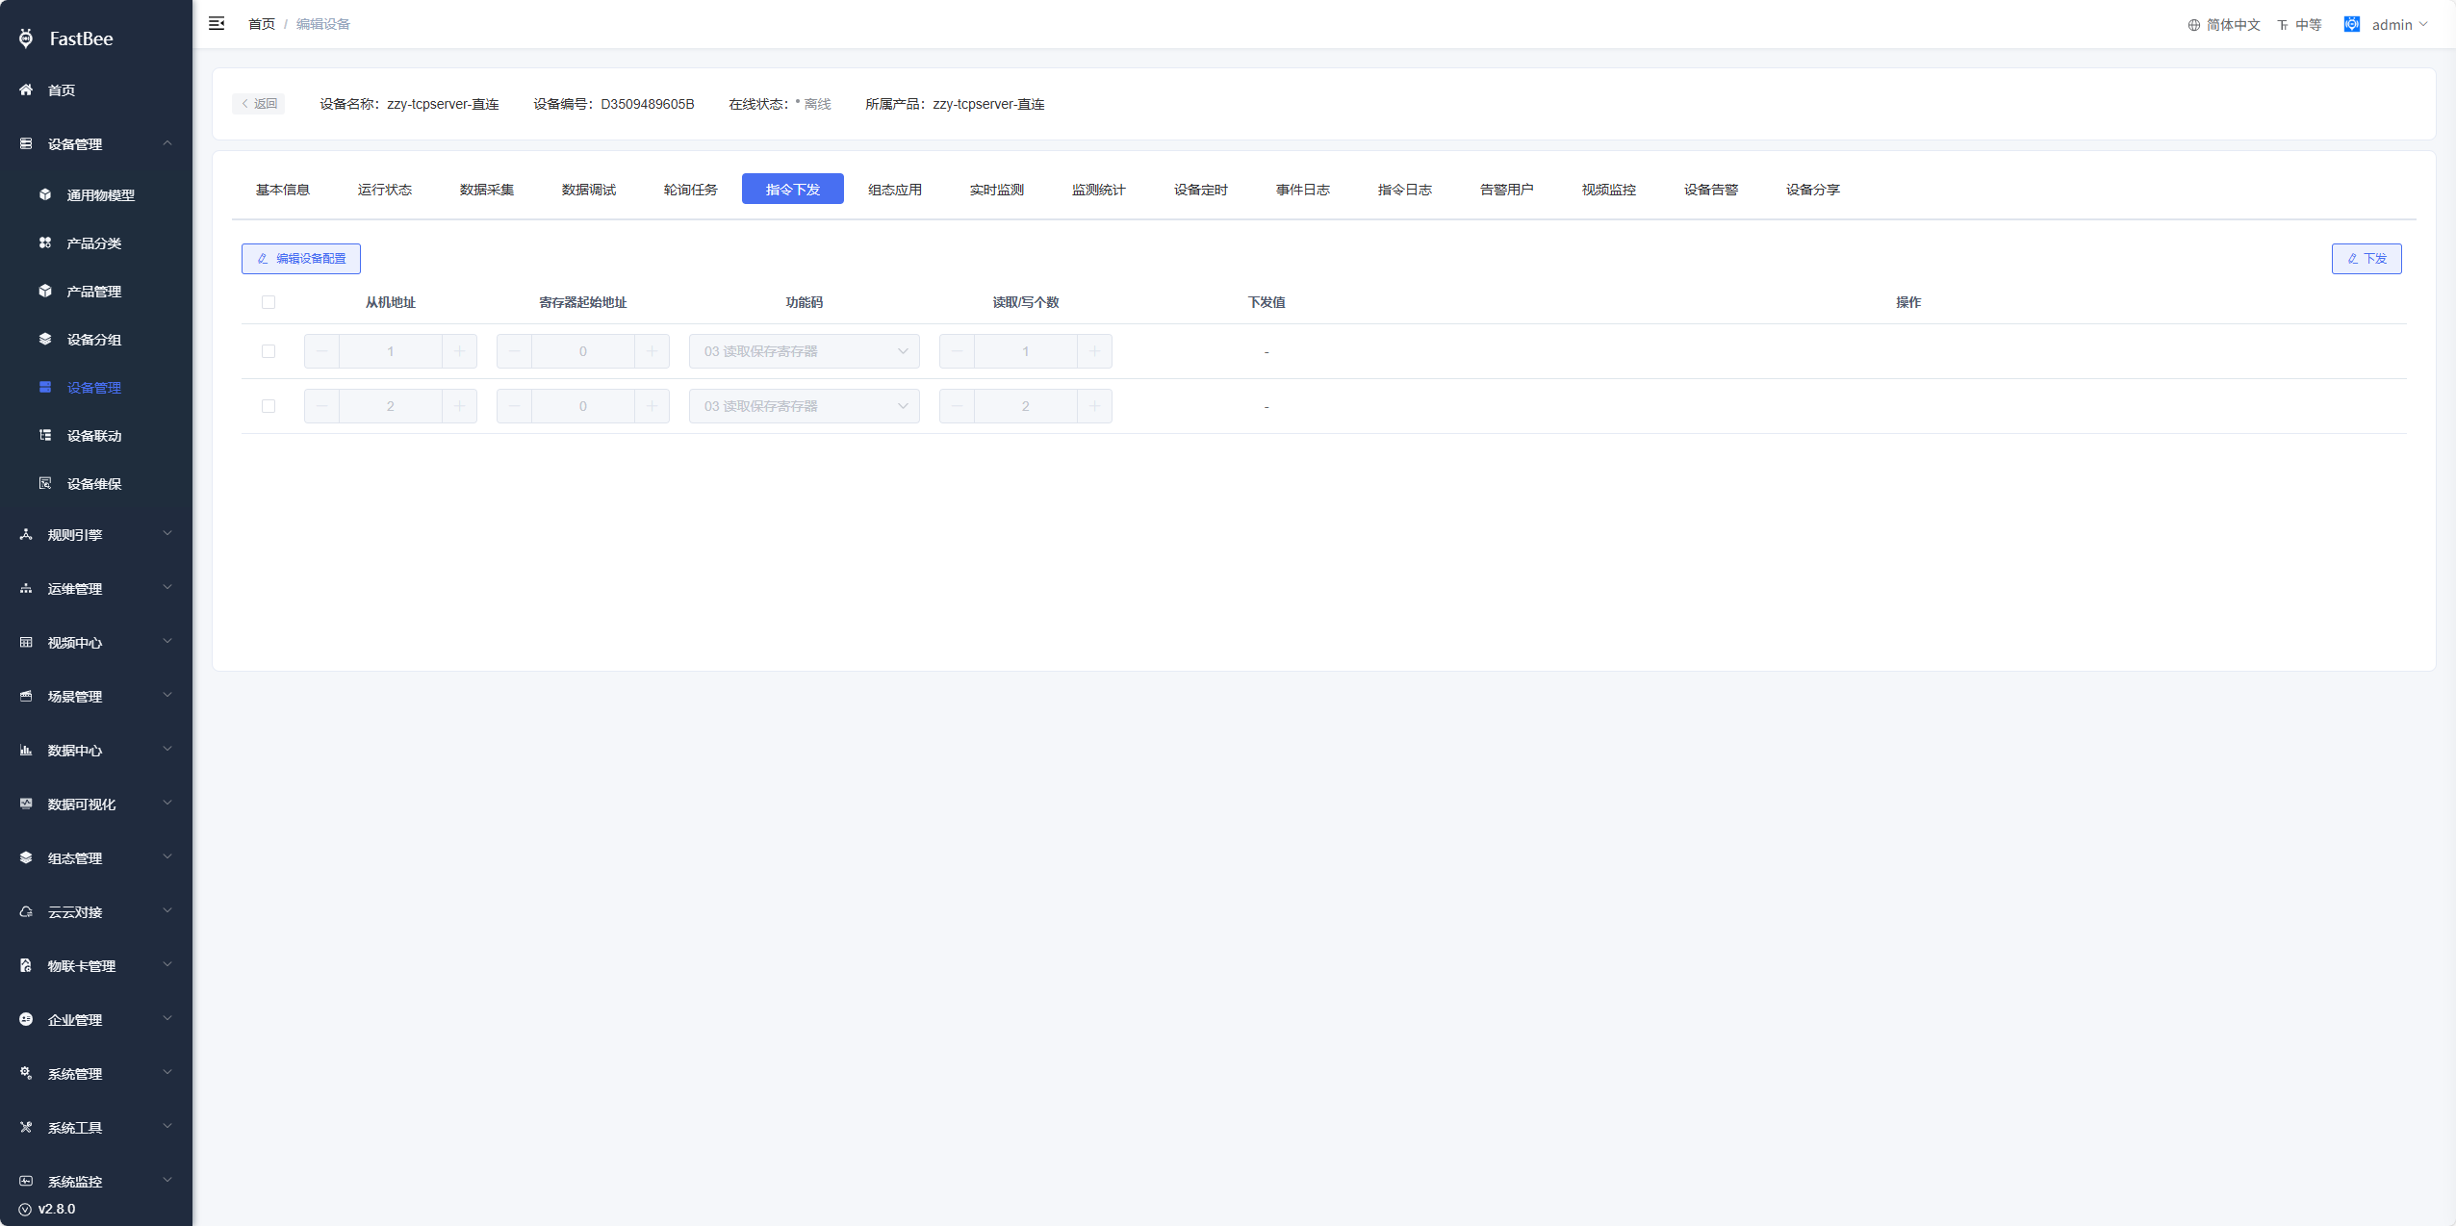2456x1226 pixels.
Task: Increase the first row 从机地址 value
Action: point(459,351)
